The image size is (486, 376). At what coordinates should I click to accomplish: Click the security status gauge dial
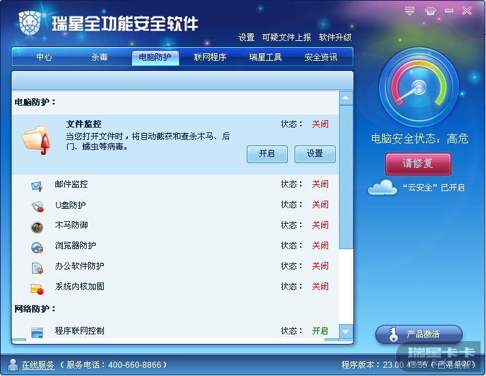[419, 87]
